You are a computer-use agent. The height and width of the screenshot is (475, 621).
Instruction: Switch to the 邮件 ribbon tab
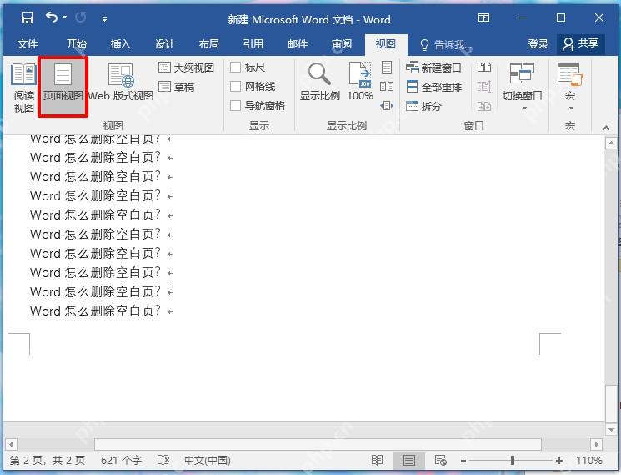[298, 44]
